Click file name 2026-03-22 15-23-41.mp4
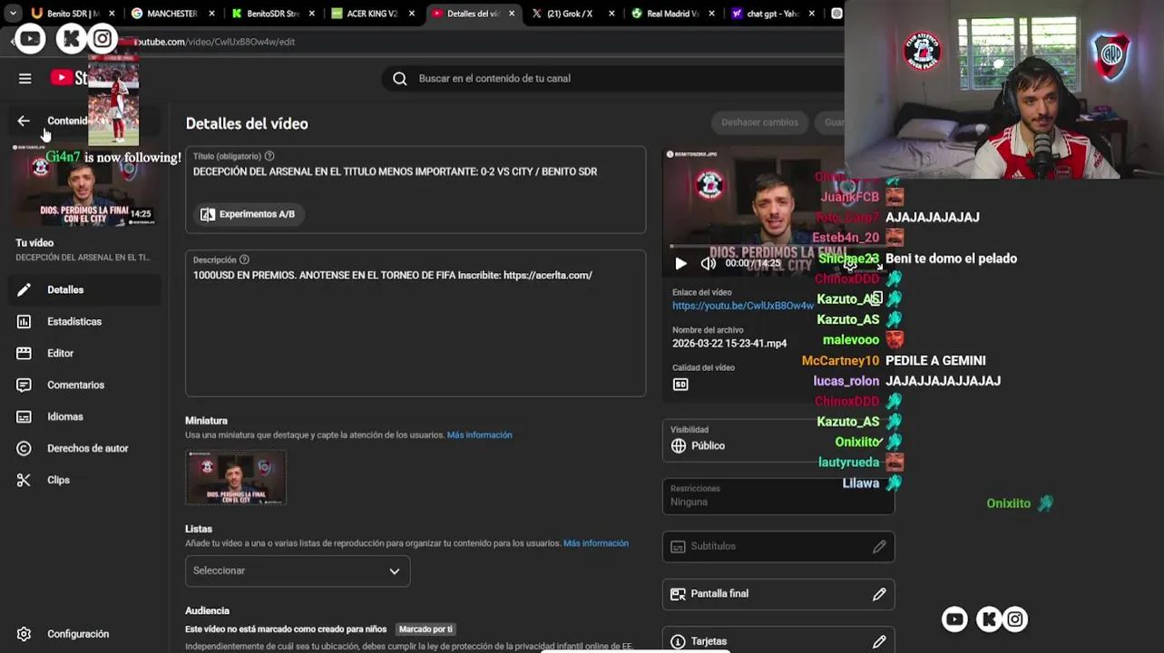This screenshot has width=1164, height=653. [729, 344]
